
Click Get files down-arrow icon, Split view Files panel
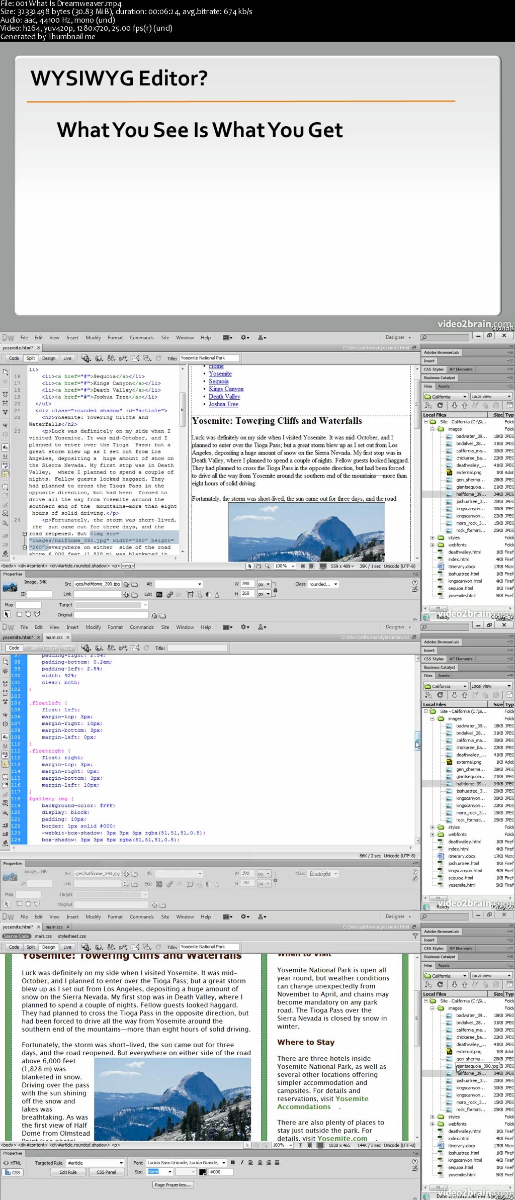[455, 405]
